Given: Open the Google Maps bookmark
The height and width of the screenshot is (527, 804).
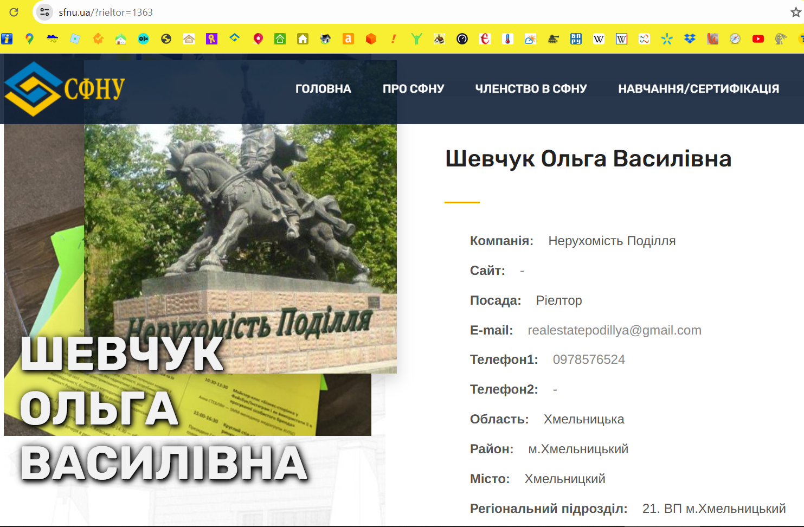Looking at the screenshot, I should [30, 38].
